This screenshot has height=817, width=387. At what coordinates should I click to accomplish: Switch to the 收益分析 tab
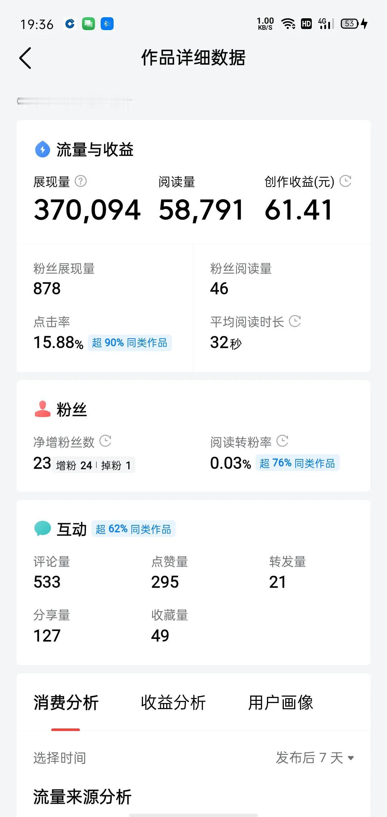coord(173,702)
